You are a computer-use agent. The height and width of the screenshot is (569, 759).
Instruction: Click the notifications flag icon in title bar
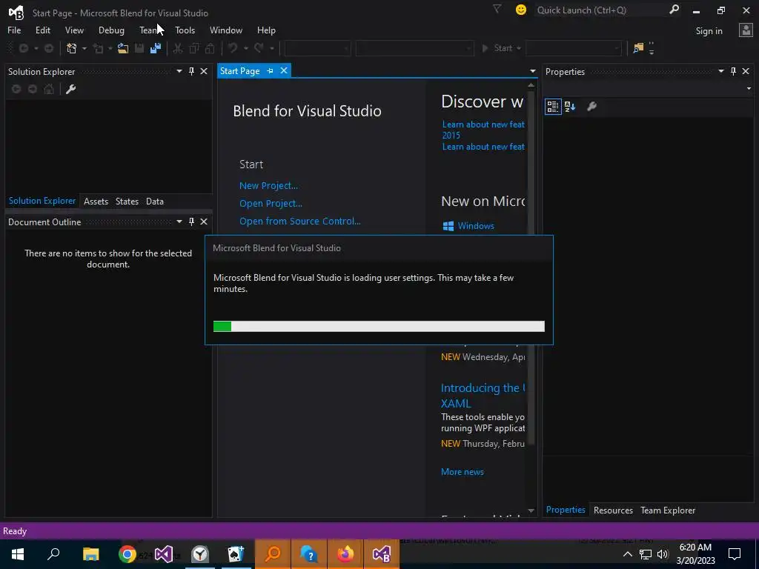[497, 9]
